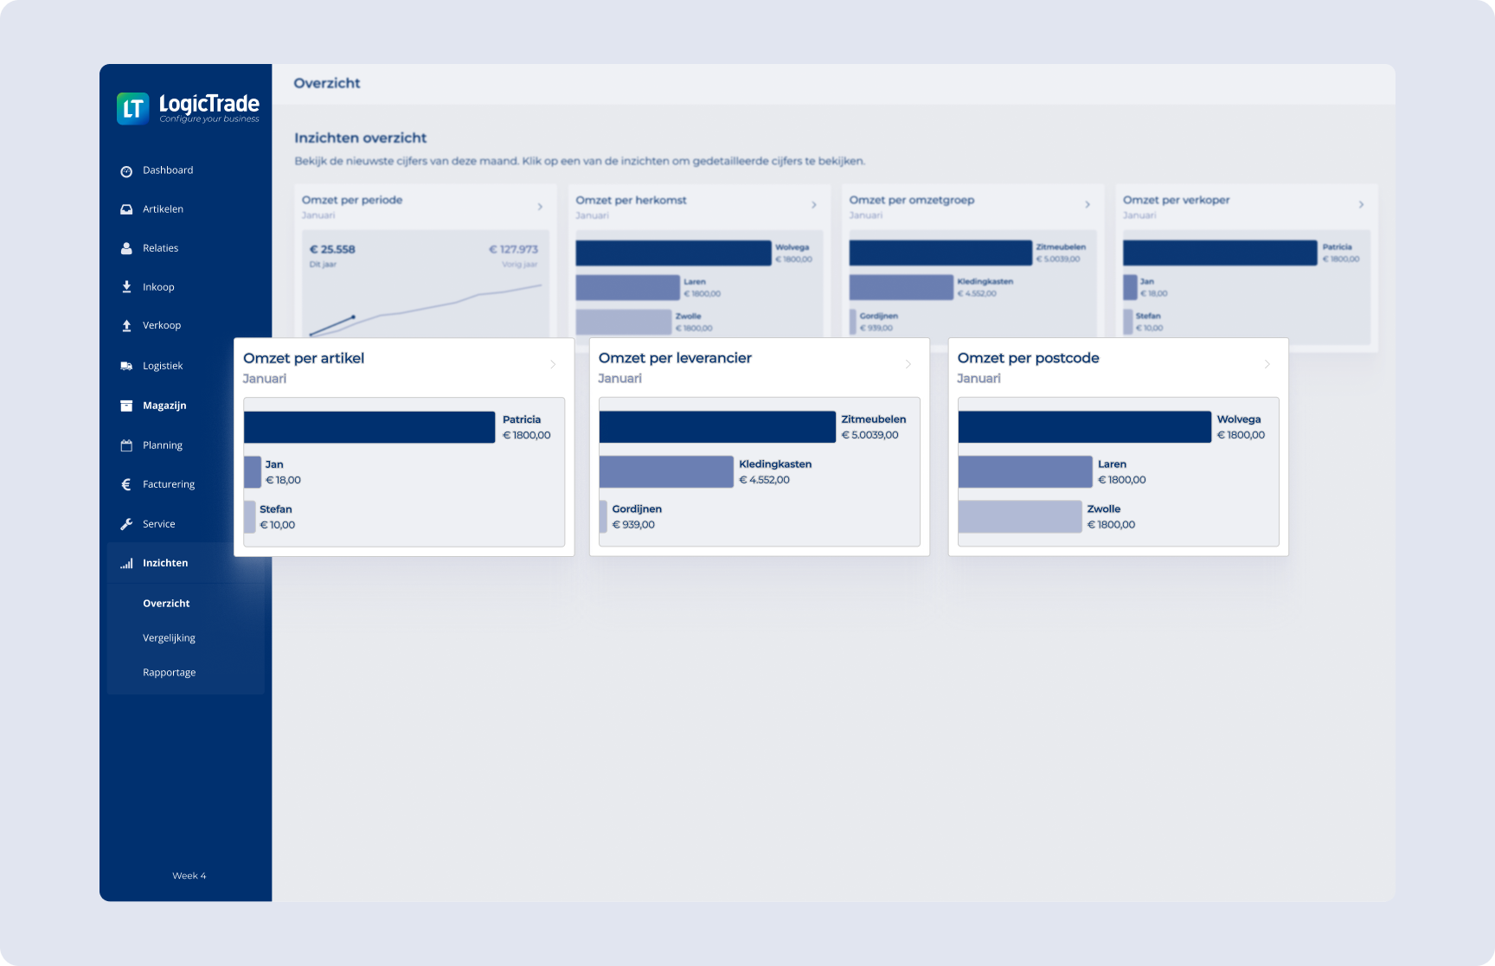The width and height of the screenshot is (1495, 966).
Task: Open Logistiek using the truck icon
Action: (x=126, y=366)
